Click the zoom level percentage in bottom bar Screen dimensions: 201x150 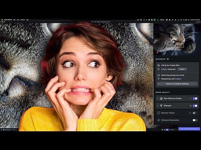click(173, 130)
